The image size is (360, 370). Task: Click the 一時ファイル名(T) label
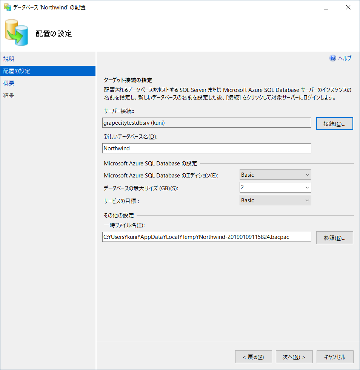(124, 225)
